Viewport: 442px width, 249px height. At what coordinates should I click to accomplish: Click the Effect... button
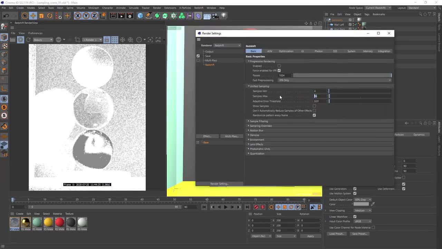point(207,136)
